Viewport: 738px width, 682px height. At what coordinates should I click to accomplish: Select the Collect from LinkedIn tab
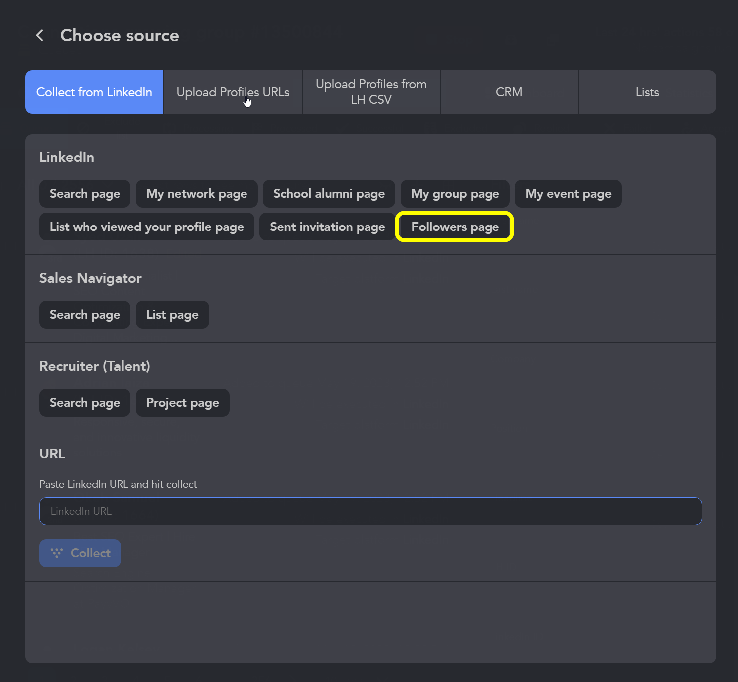tap(94, 92)
